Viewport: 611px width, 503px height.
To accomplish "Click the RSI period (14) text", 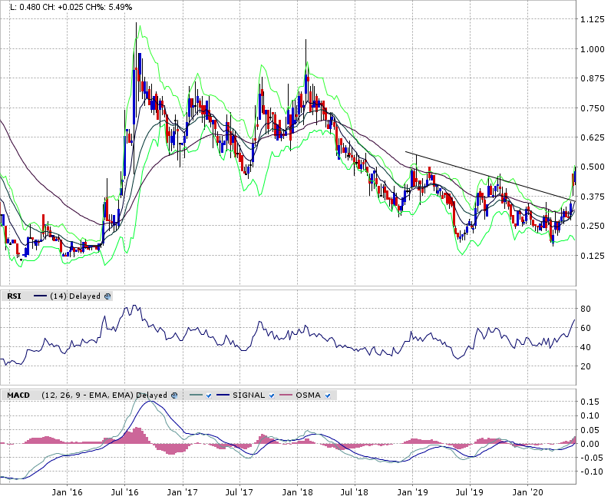I will click(58, 296).
